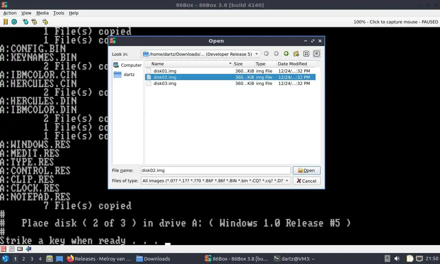
Task: Switch file list to icon view
Action: coord(306,54)
